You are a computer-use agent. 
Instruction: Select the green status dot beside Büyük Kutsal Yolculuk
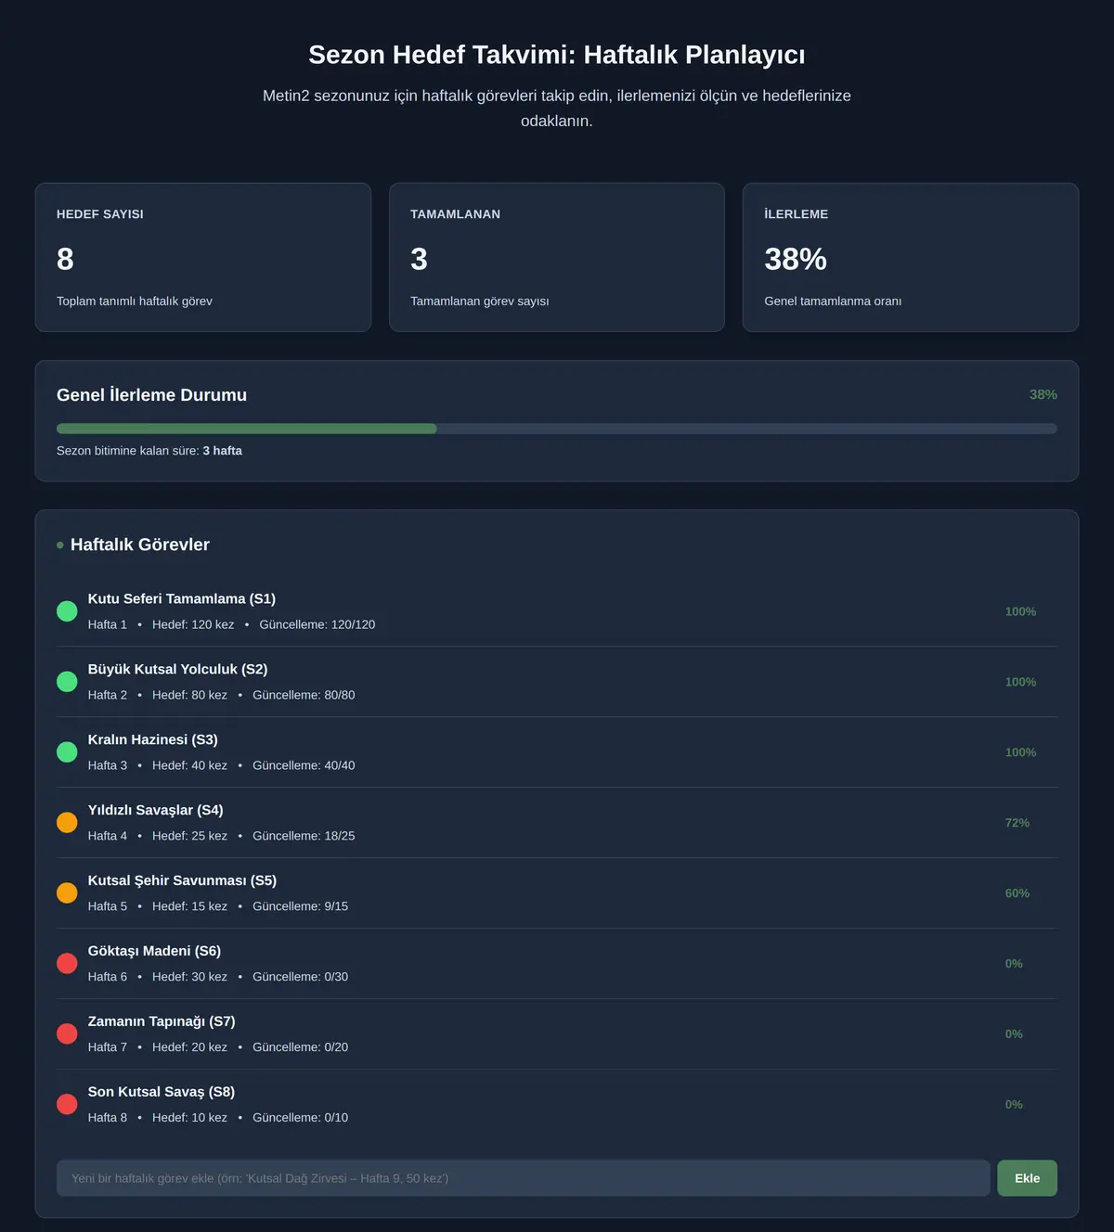(x=67, y=682)
